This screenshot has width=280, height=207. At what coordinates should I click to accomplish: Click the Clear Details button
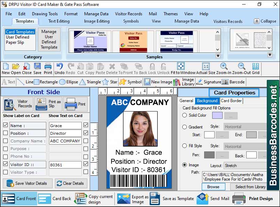point(71,183)
